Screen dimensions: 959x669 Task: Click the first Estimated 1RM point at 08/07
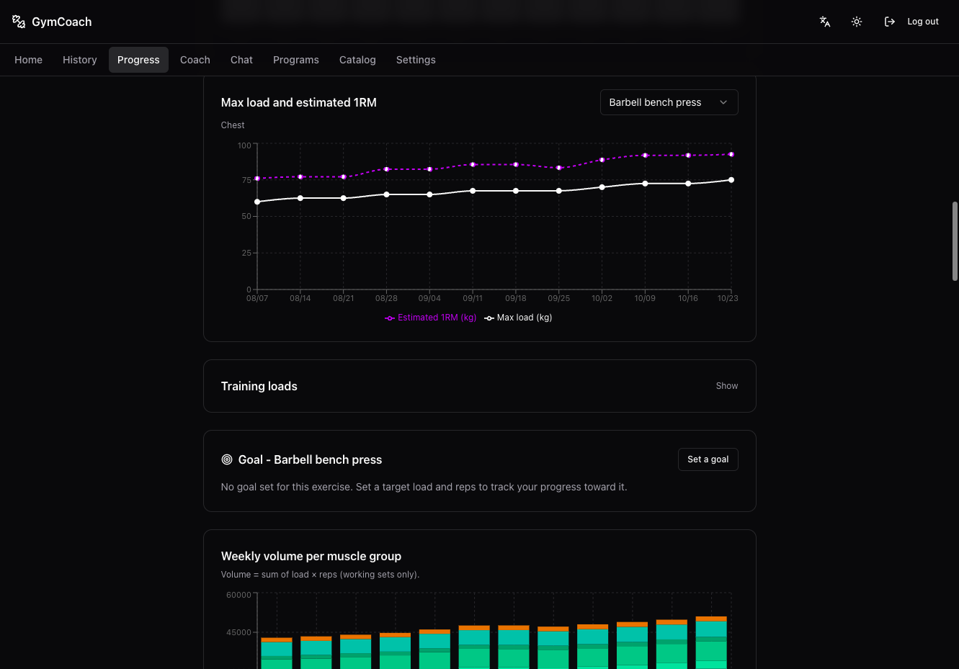point(257,179)
